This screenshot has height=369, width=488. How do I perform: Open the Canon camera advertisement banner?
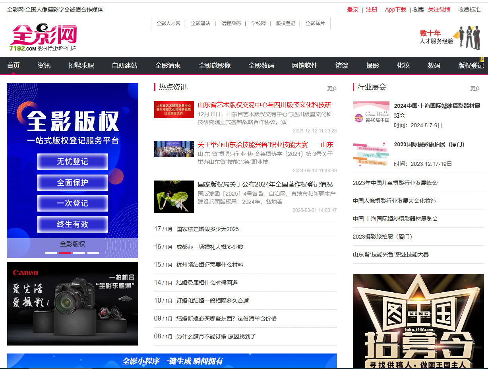pos(73,303)
